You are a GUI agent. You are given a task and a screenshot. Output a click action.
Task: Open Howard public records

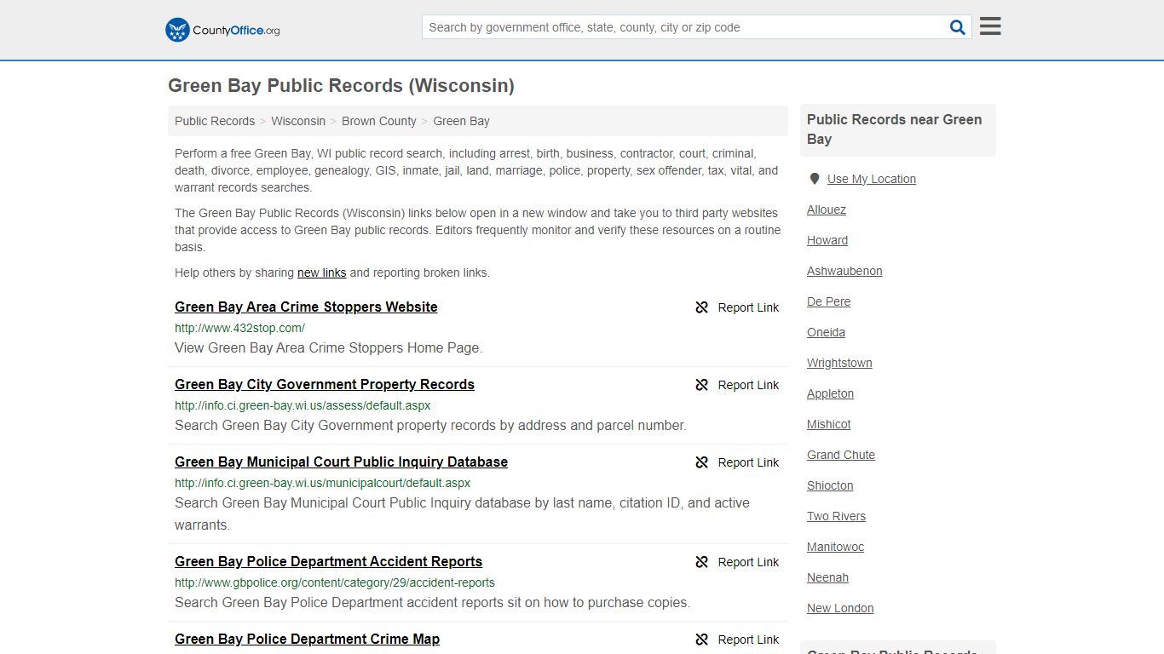(x=827, y=240)
